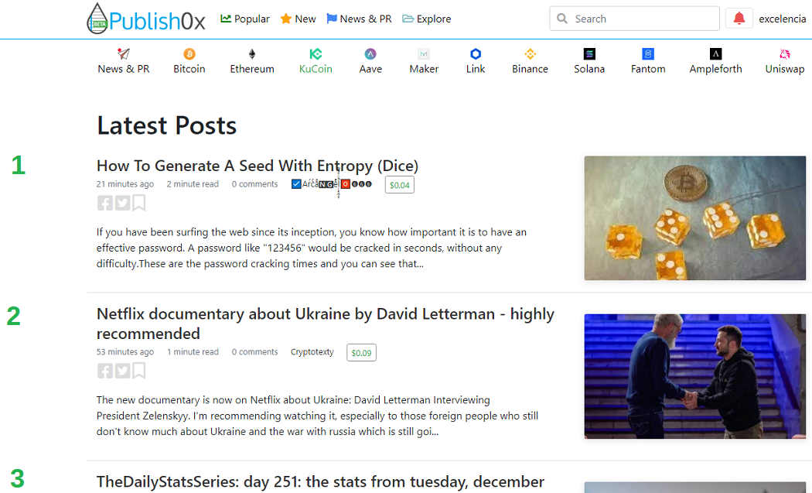812x493 pixels.
Task: Open the Popular posts menu item
Action: point(245,19)
